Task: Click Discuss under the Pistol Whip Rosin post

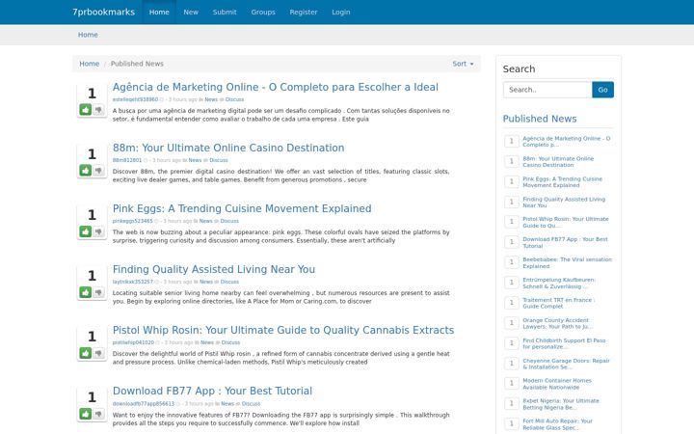Action: coord(230,342)
